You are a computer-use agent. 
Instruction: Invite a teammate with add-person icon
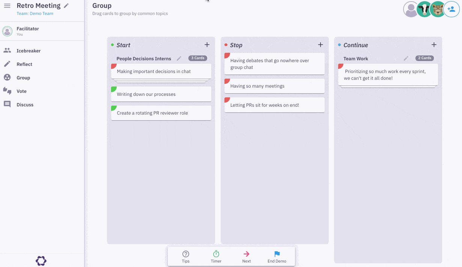click(x=451, y=9)
